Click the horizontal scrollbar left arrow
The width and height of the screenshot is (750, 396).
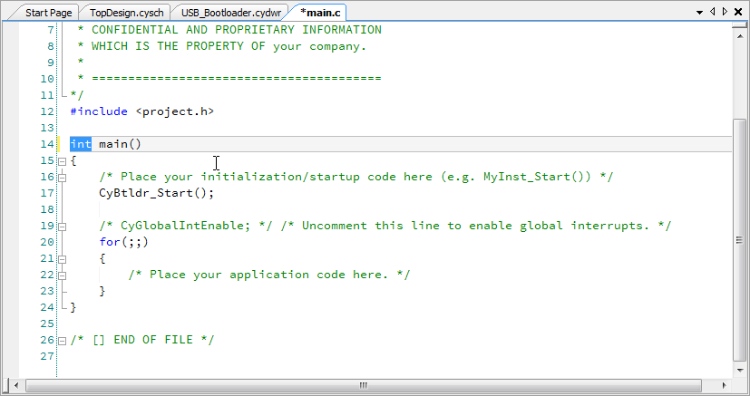pos(16,385)
